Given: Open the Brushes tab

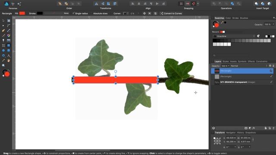Looking at the screenshot, I should point(244,18).
